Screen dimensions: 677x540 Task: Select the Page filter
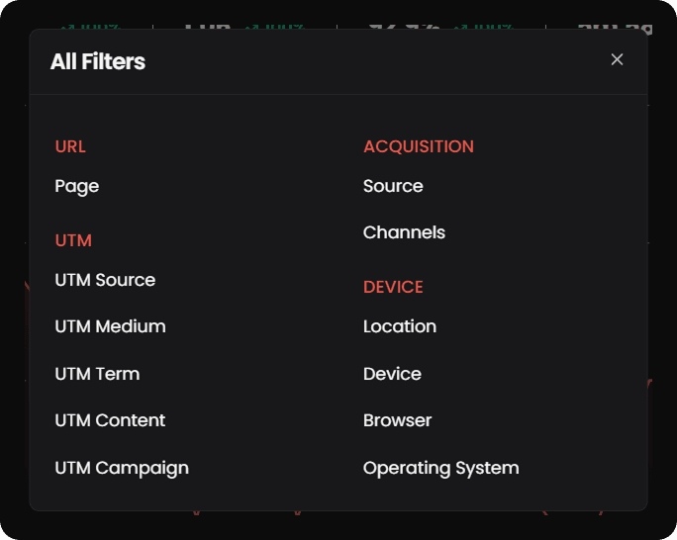(x=77, y=186)
